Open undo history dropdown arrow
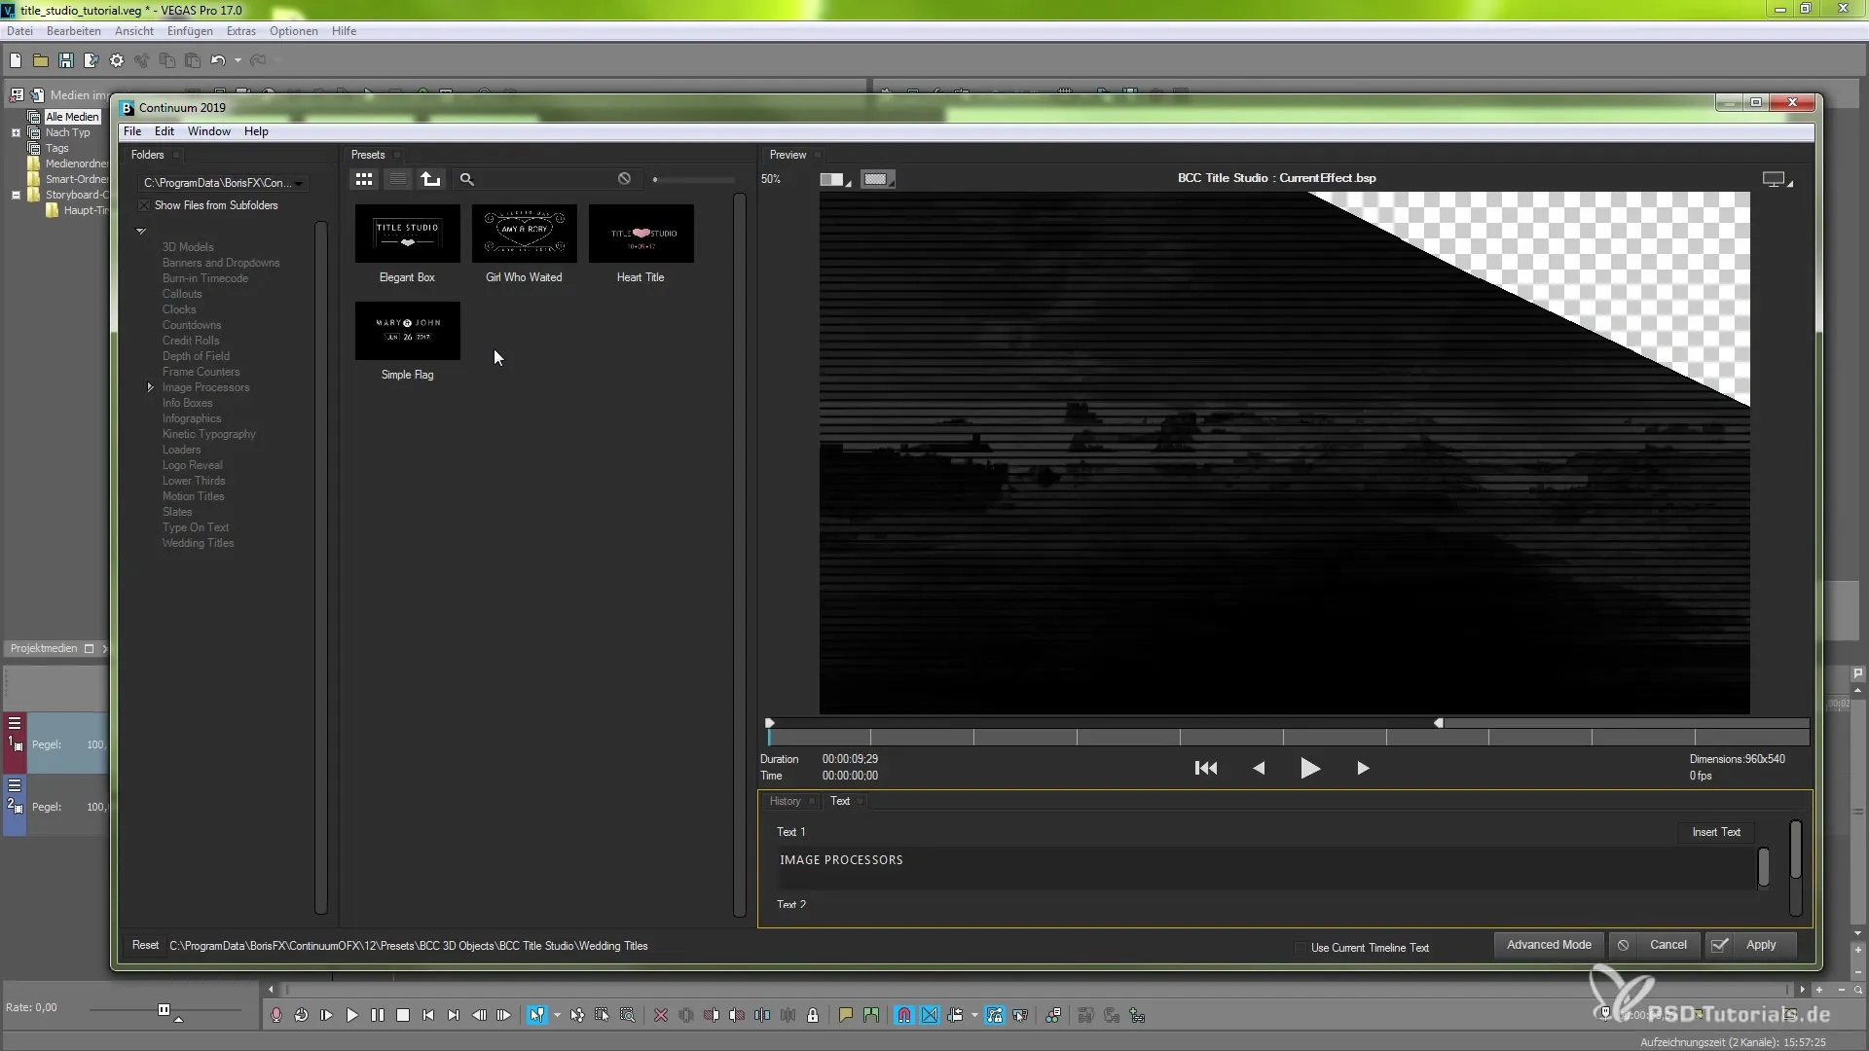The height and width of the screenshot is (1051, 1869). point(238,60)
